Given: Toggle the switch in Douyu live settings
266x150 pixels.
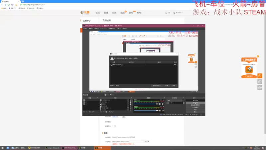Looking at the screenshot, I should pos(114,126).
